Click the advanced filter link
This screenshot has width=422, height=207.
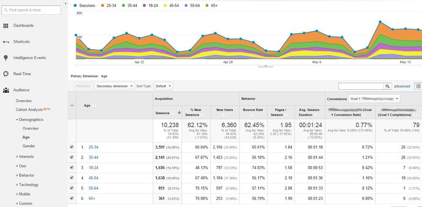click(x=402, y=86)
